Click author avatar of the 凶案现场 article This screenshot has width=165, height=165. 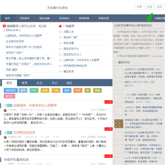[5, 110]
